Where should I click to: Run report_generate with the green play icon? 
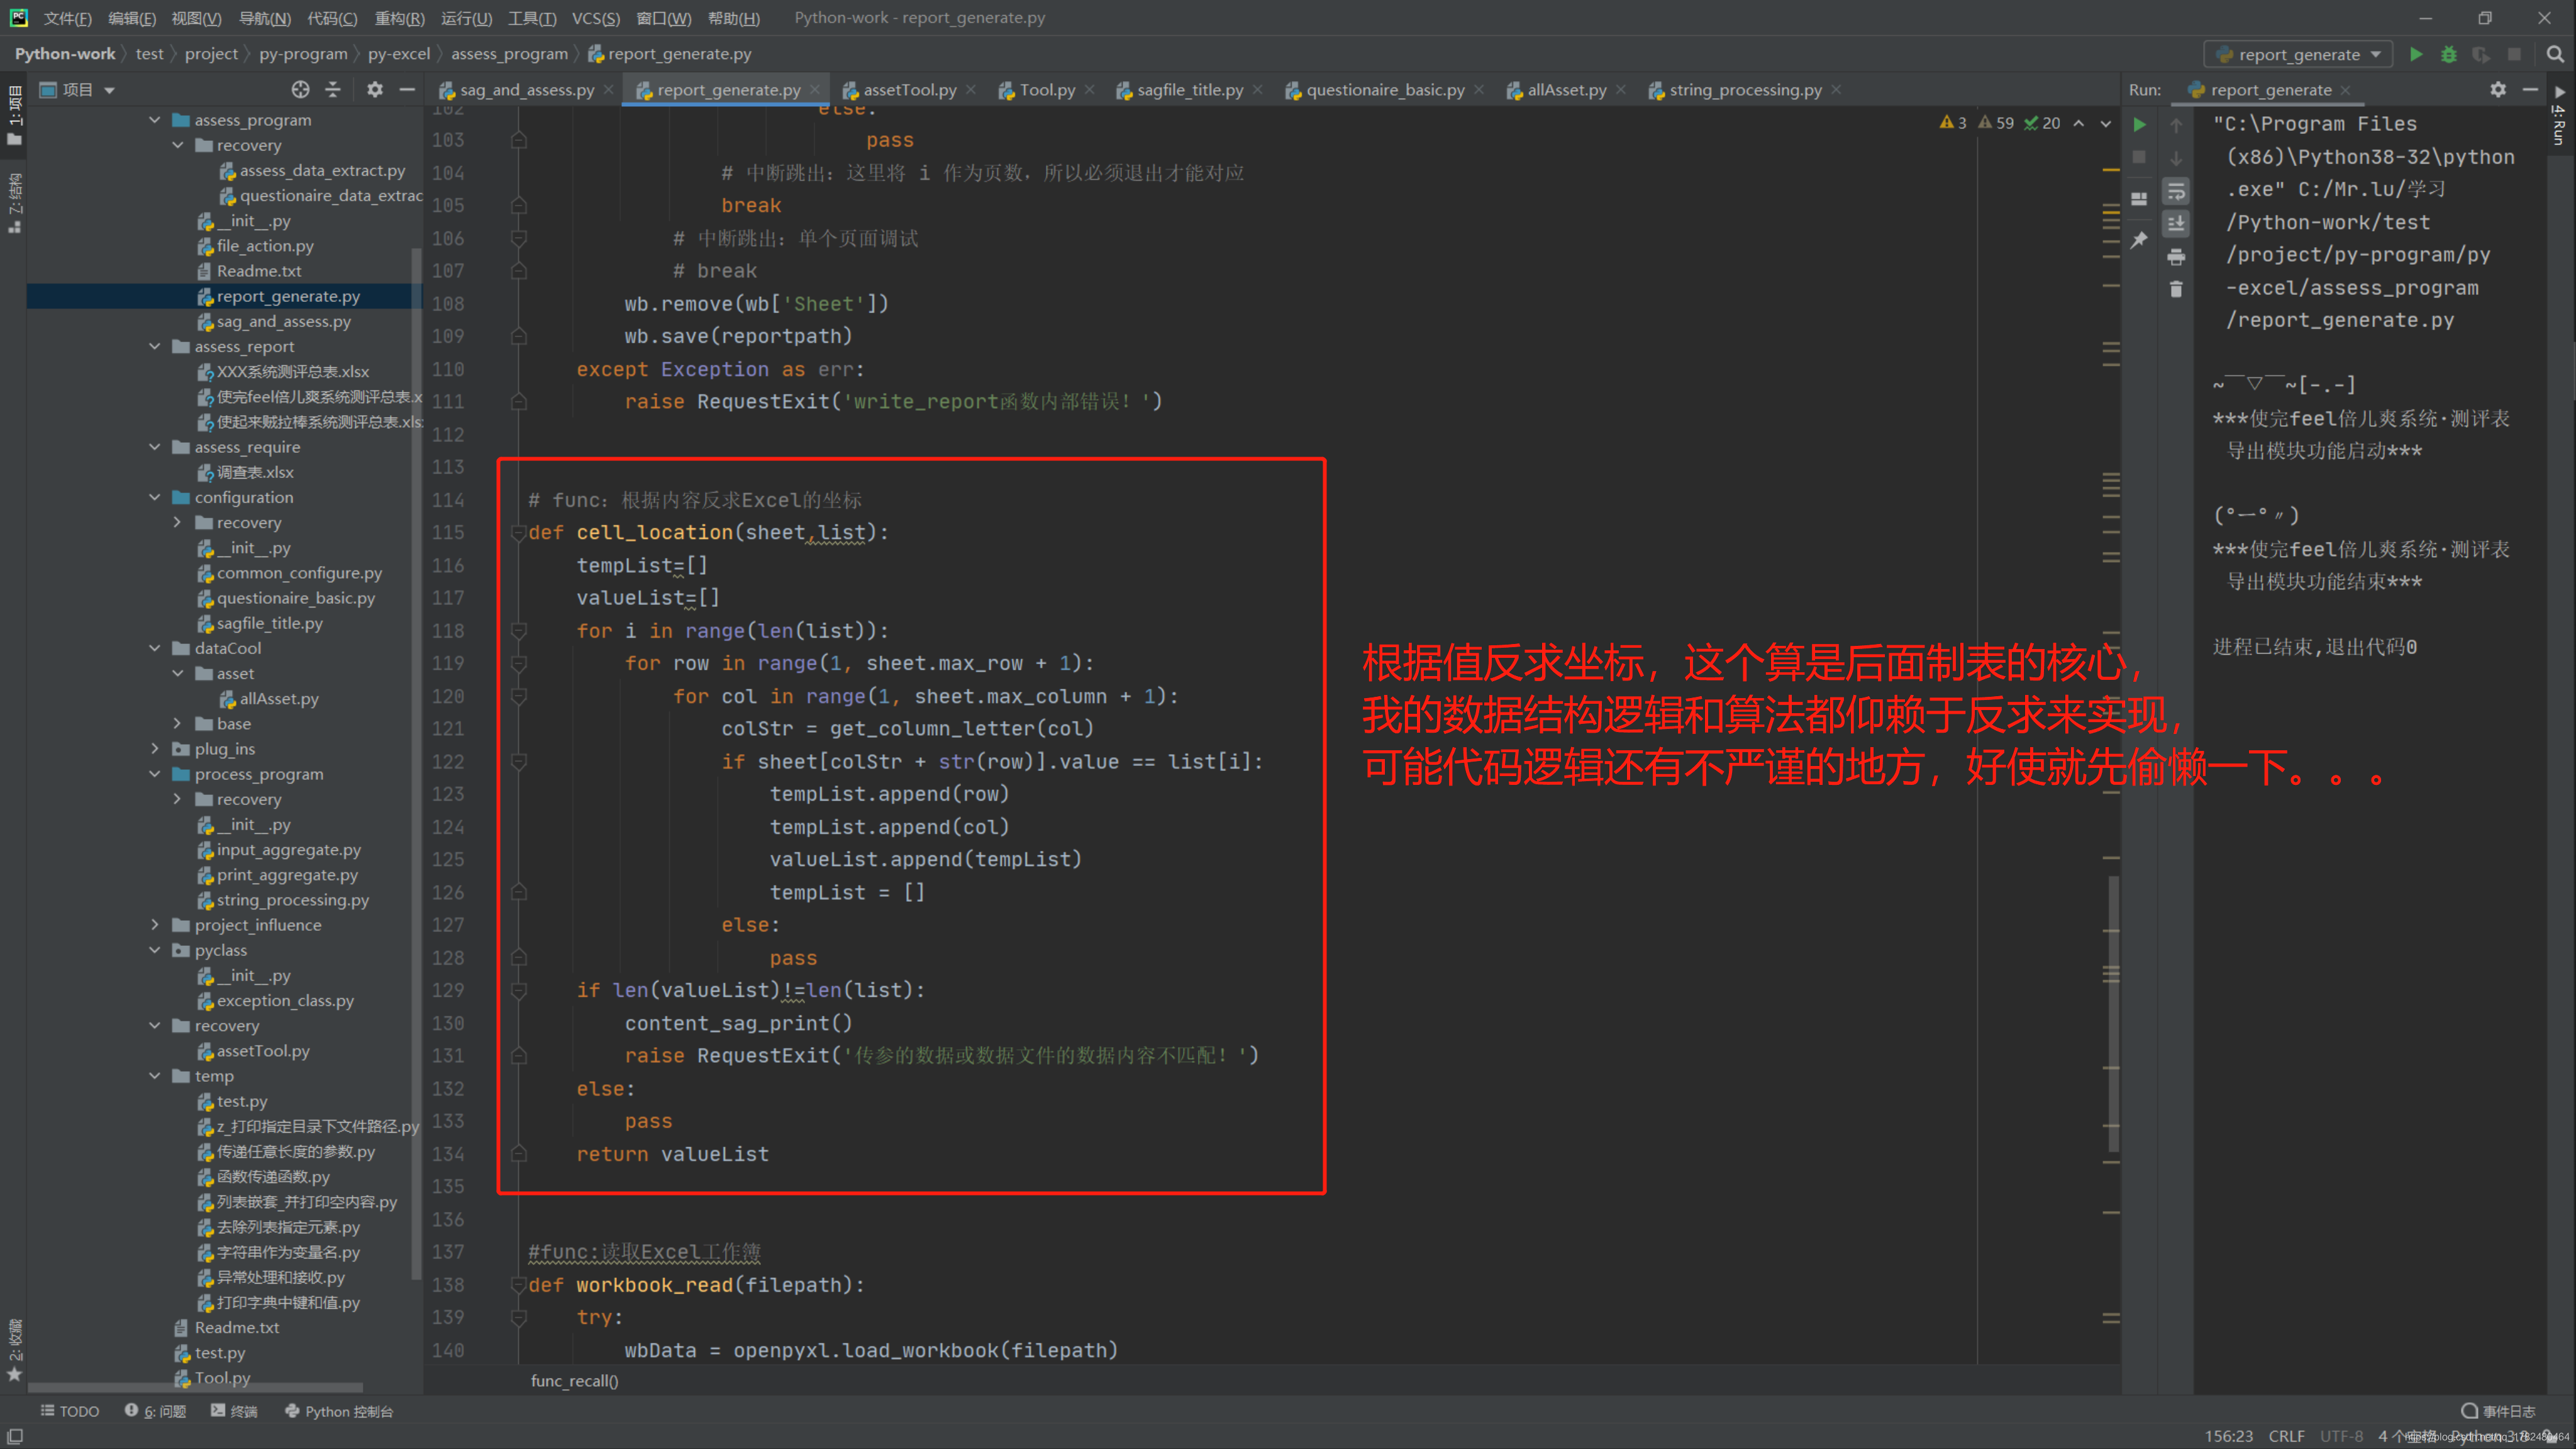pos(2416,54)
